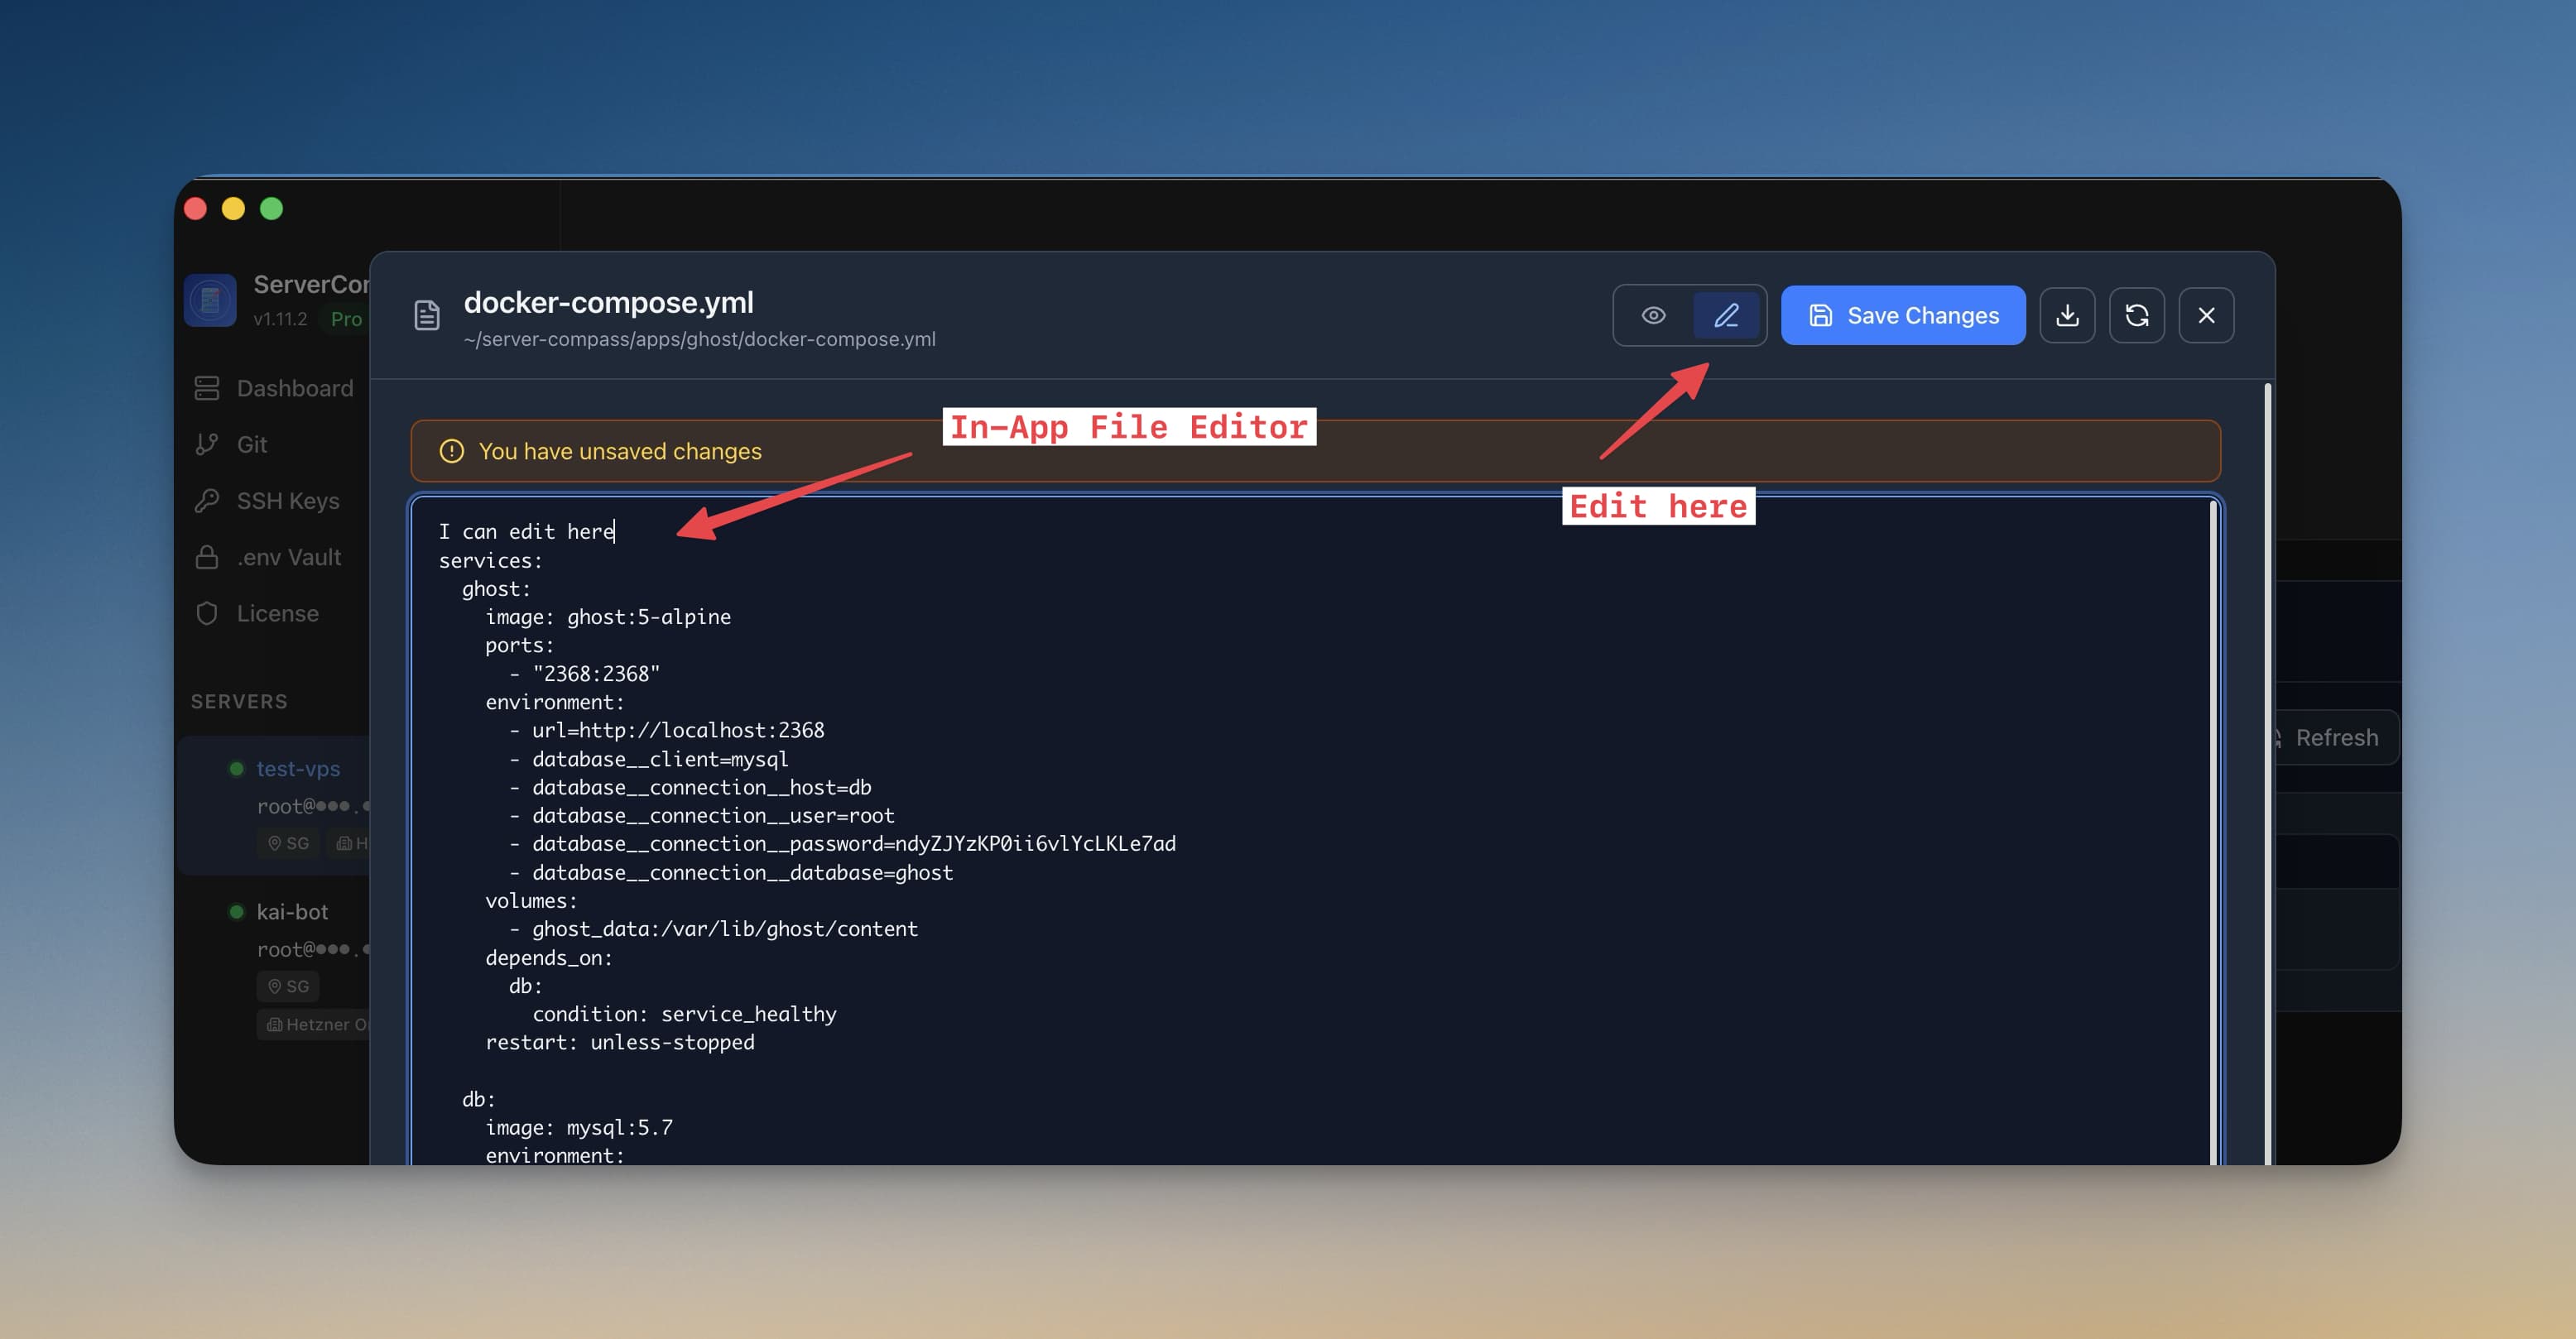Click SG location tag under kai-bot
2576x1339 pixels.
point(288,986)
